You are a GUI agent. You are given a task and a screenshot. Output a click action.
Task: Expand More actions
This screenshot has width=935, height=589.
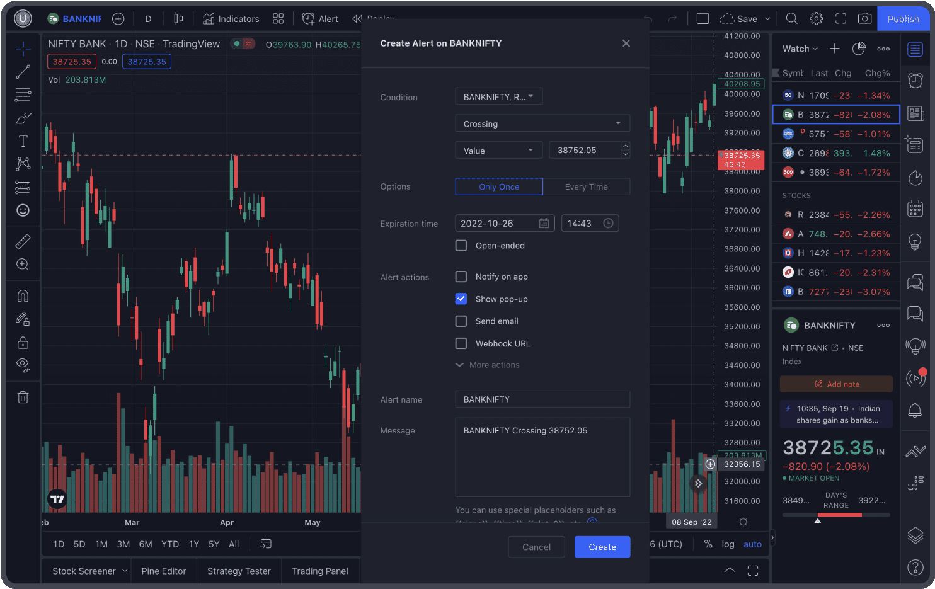[x=488, y=365]
